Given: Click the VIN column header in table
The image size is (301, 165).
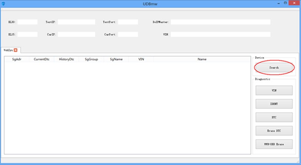Looking at the screenshot, I should (141, 59).
